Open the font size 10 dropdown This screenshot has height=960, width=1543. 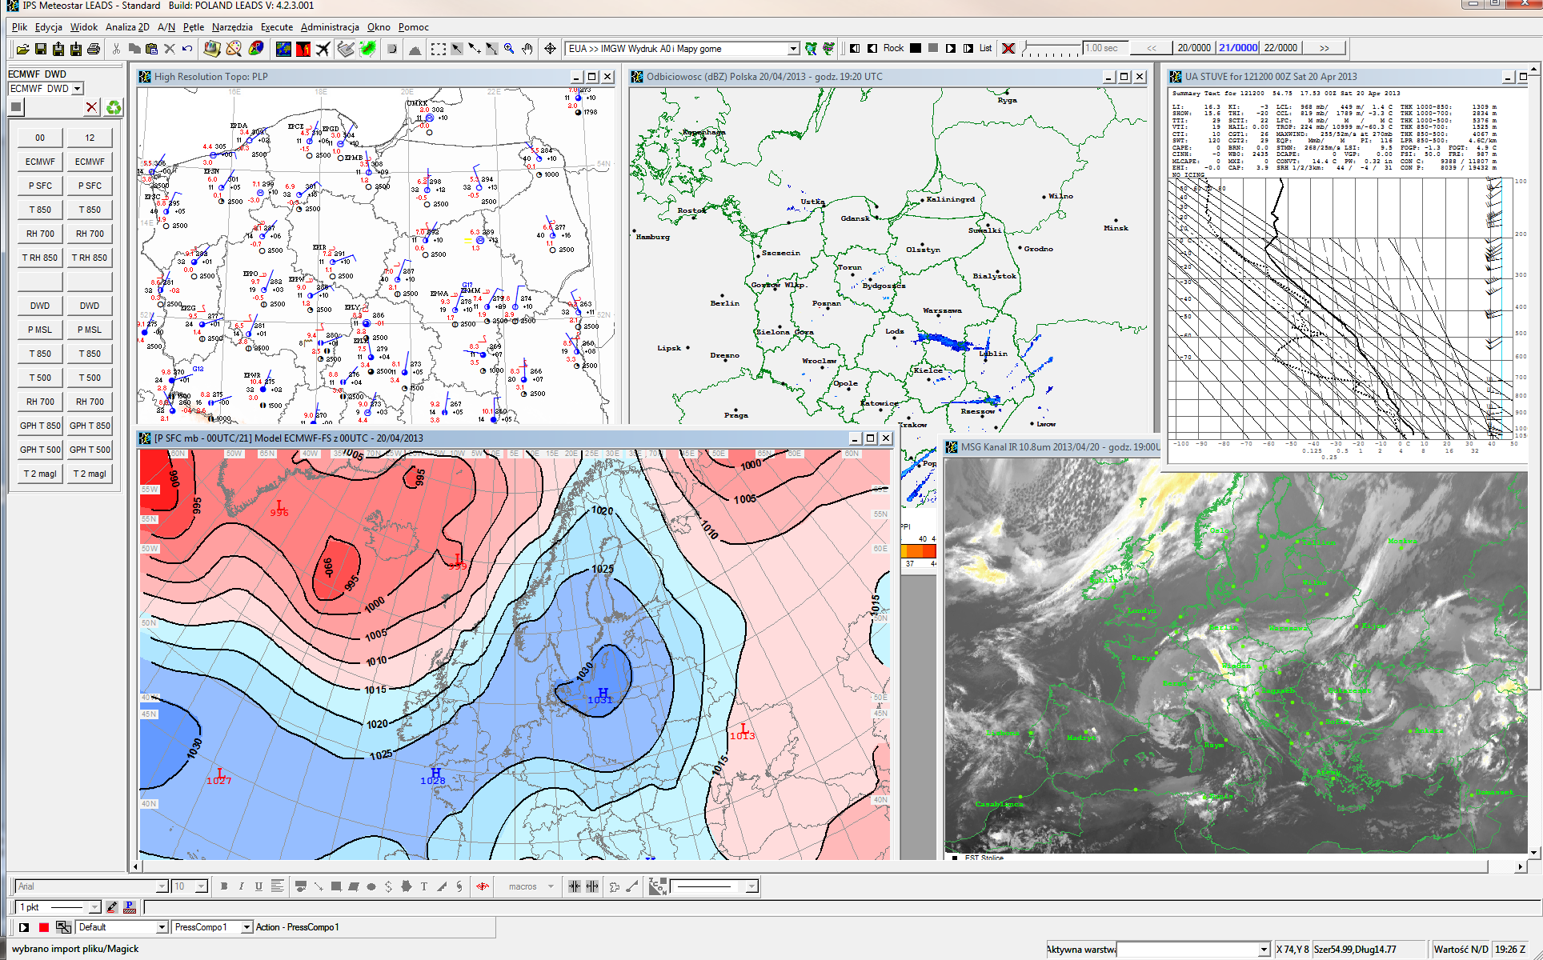[201, 886]
